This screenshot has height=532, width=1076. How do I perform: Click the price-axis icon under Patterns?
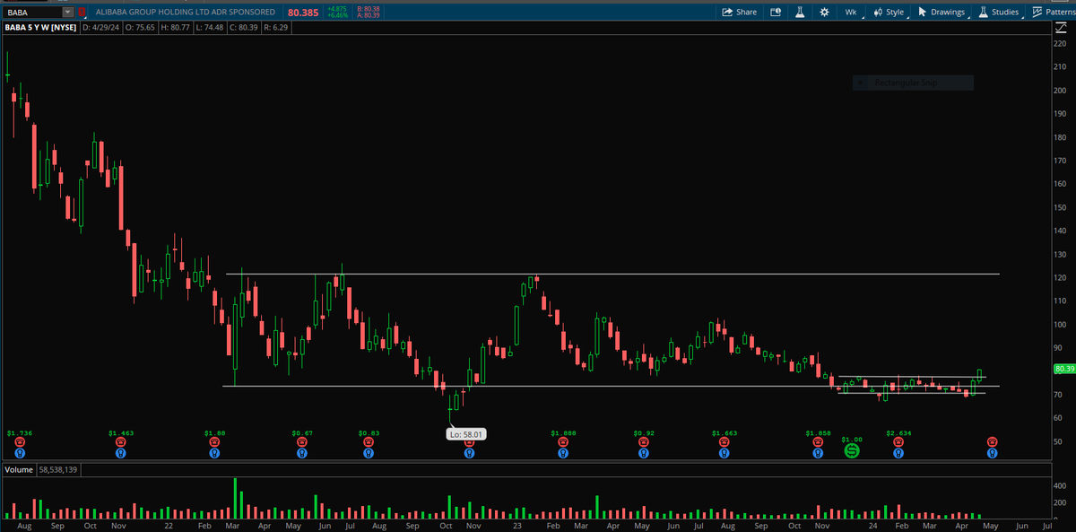(x=1060, y=29)
